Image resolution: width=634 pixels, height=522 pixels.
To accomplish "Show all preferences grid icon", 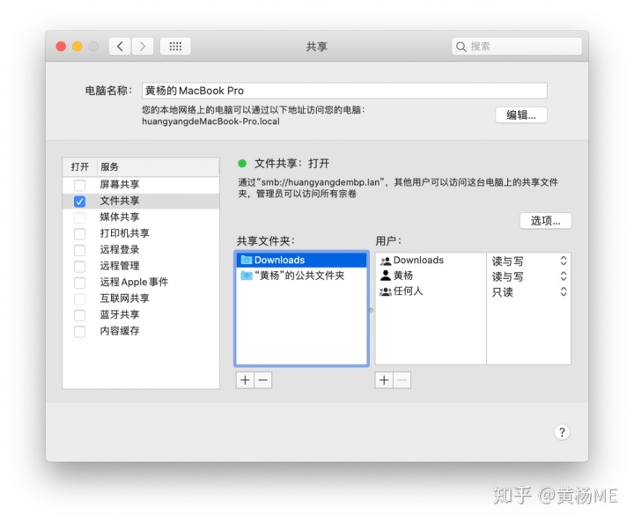I will pos(175,47).
